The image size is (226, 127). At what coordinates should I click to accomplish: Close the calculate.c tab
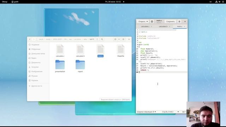point(151,26)
